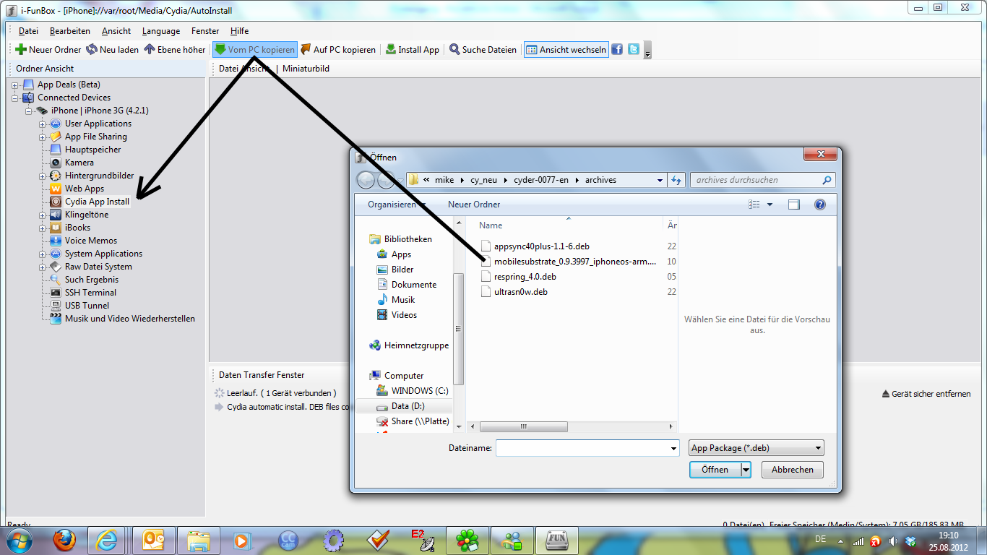Expand the App File Sharing node
The height and width of the screenshot is (555, 987).
click(43, 137)
